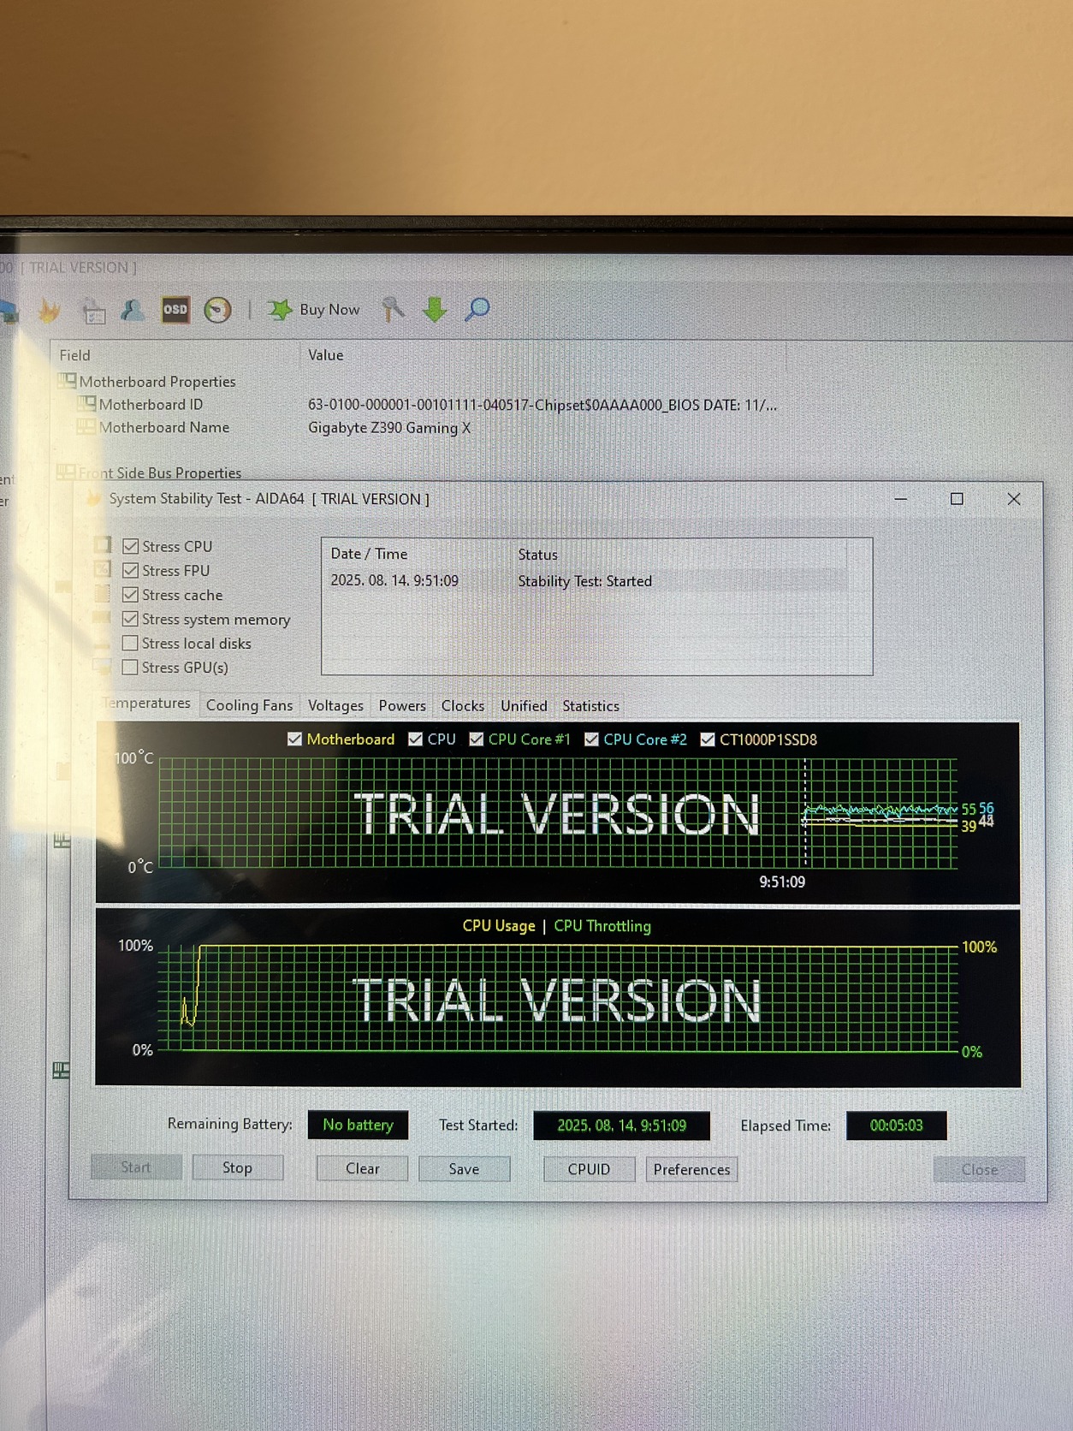The height and width of the screenshot is (1431, 1073).
Task: Toggle the Motherboard temperature graph checkbox
Action: (x=294, y=739)
